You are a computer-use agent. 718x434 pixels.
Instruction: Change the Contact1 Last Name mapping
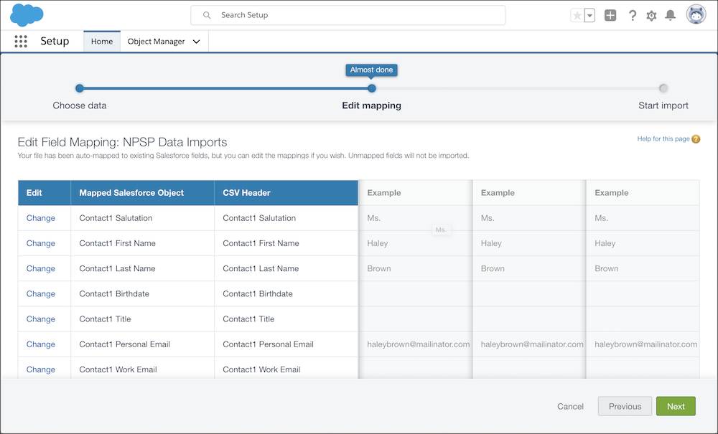[x=41, y=268]
